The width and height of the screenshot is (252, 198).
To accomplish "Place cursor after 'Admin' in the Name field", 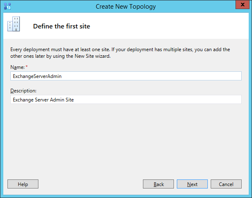I will (x=62, y=76).
